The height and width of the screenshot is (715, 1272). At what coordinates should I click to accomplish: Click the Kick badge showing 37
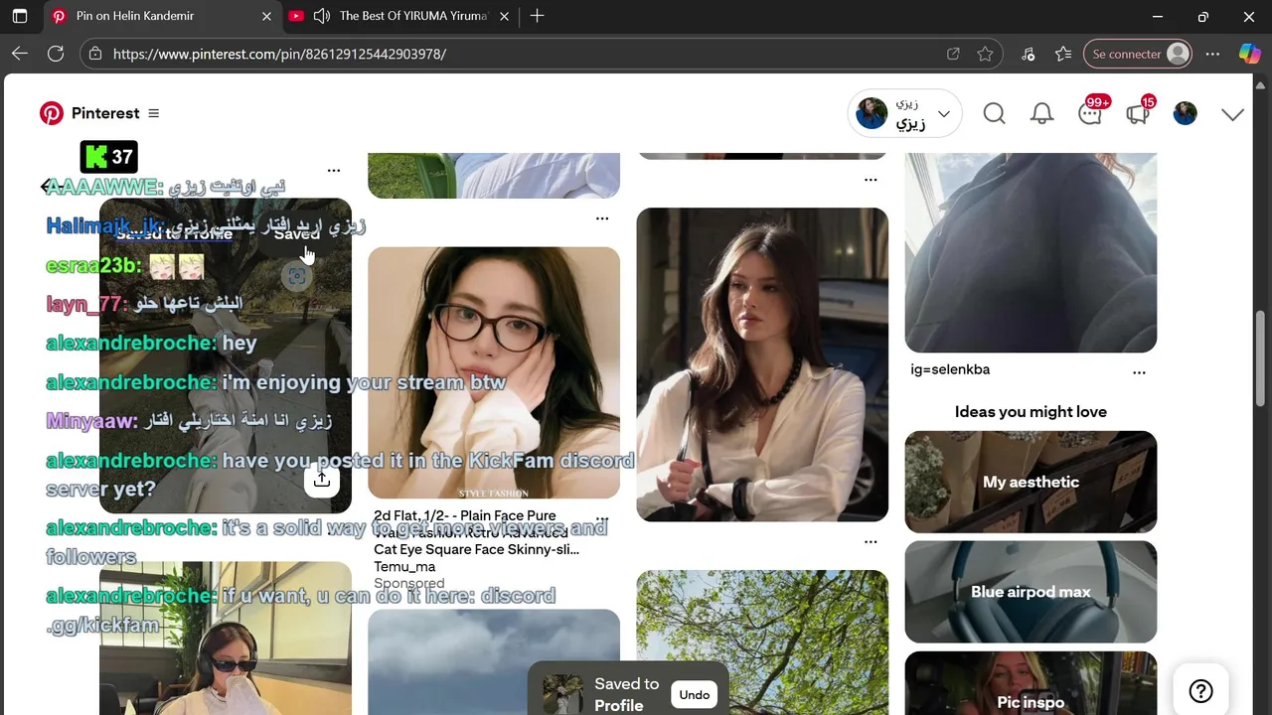(108, 157)
